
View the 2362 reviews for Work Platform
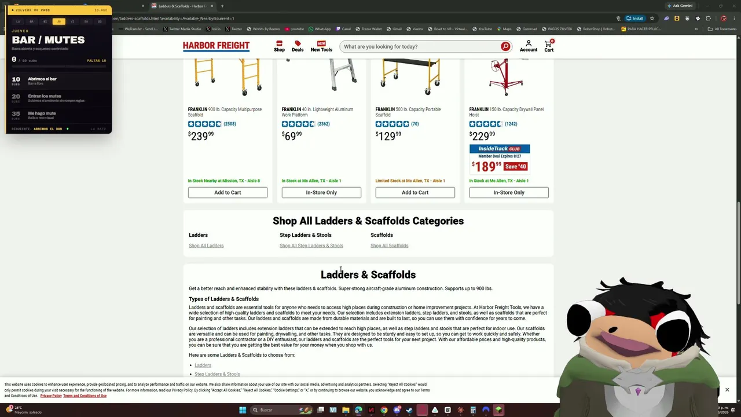pos(323,124)
